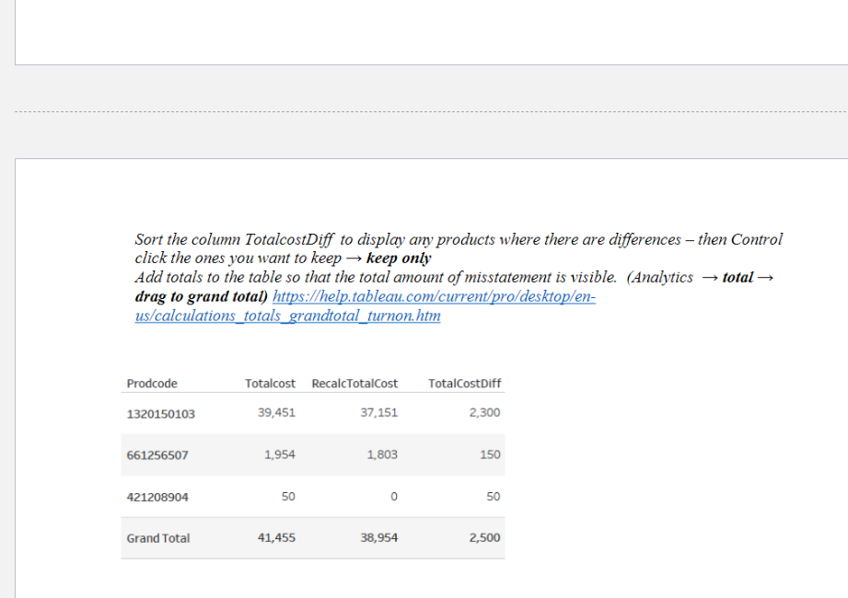Viewport: 848px width, 598px height.
Task: Click RecalcTotalCost value 0
Action: 394,497
